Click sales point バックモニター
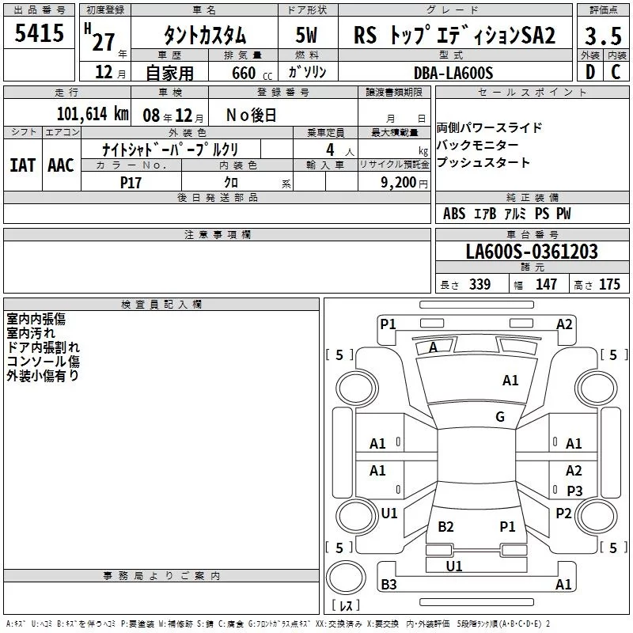Image resolution: width=633 pixels, height=633 pixels. (477, 145)
